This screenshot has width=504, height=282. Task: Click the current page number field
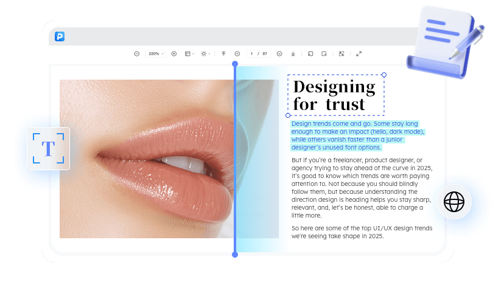coord(251,53)
